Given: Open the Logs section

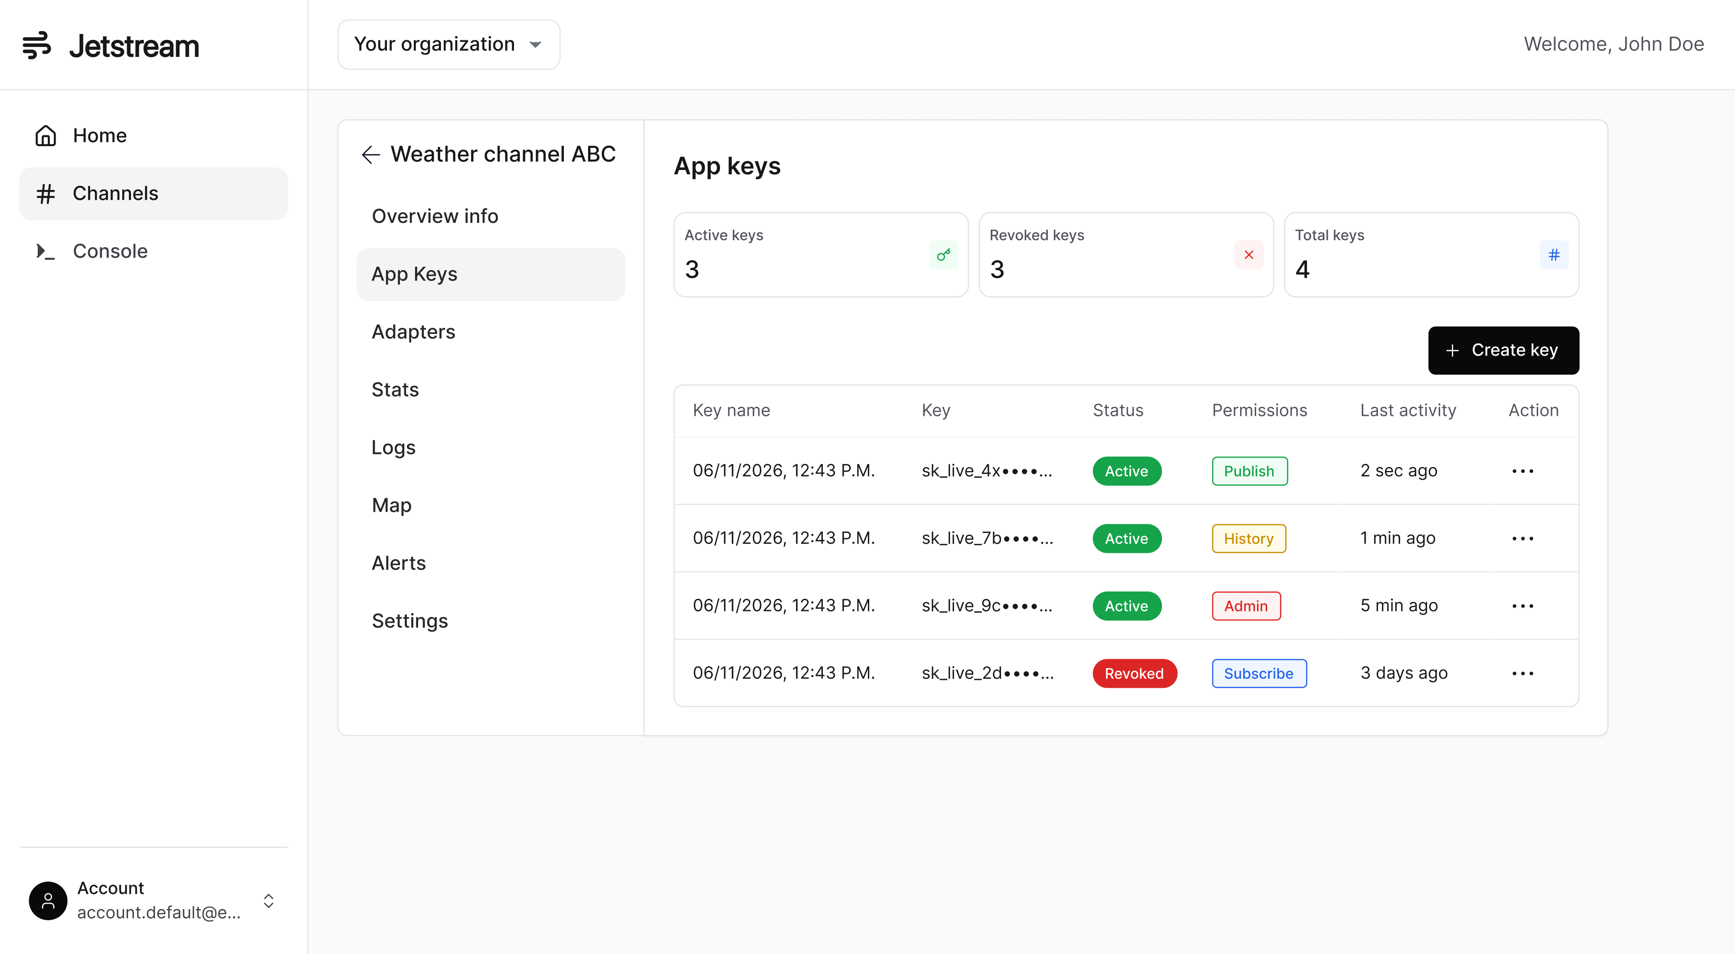Looking at the screenshot, I should (x=490, y=448).
